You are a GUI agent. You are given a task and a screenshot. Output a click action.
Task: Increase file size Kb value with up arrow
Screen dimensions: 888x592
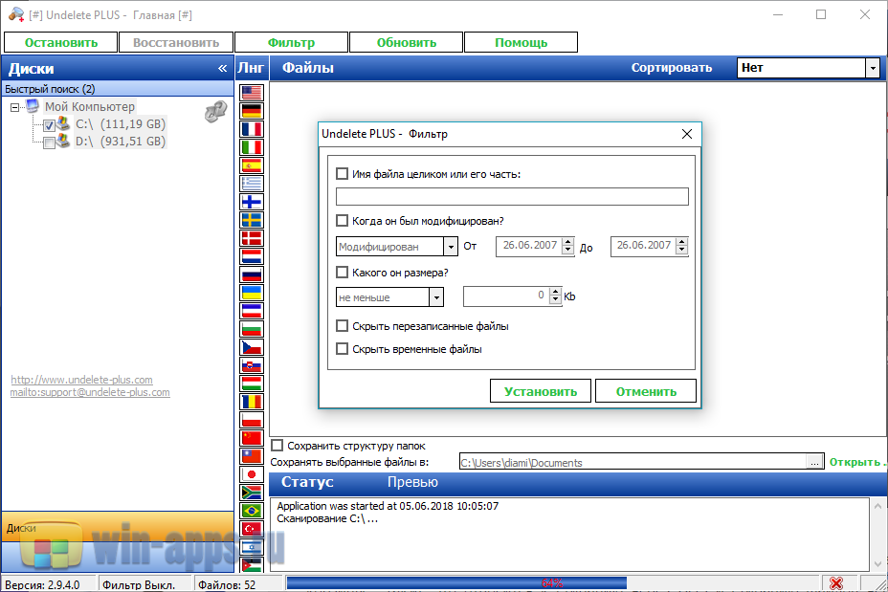[556, 292]
